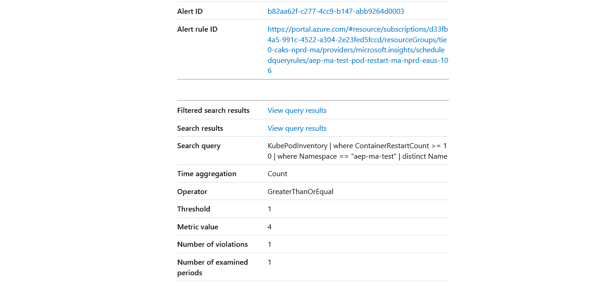
Task: Click the "Operator" row label
Action: point(192,192)
